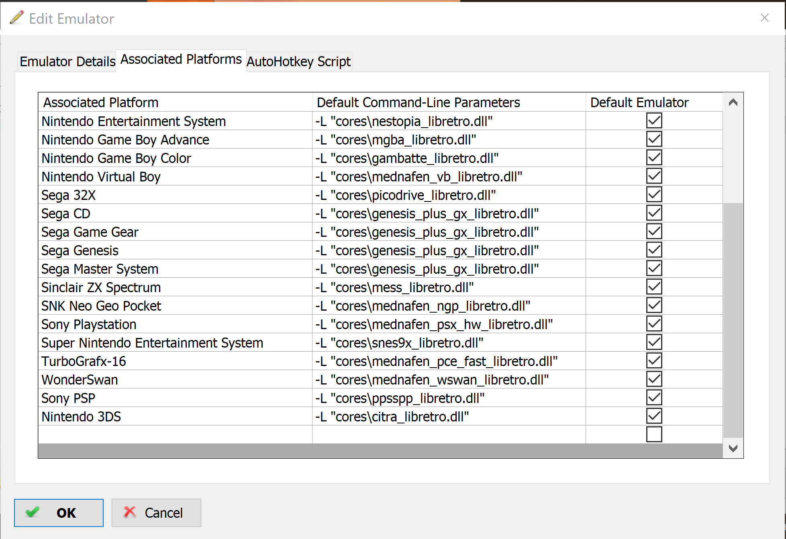Uncheck Sony Playstation default emulator checkbox
Viewport: 786px width, 539px height.
coord(654,323)
